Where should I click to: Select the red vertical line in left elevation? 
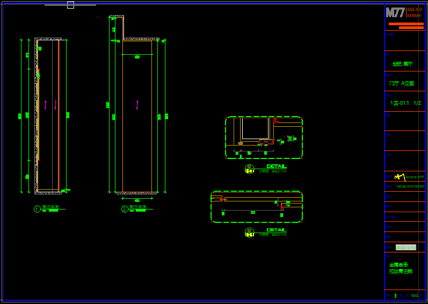59,115
